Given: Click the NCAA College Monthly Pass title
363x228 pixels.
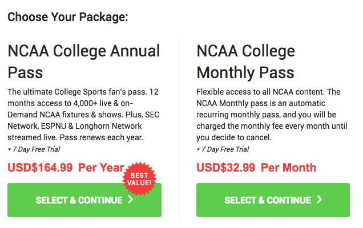Looking at the screenshot, I should pos(245,62).
